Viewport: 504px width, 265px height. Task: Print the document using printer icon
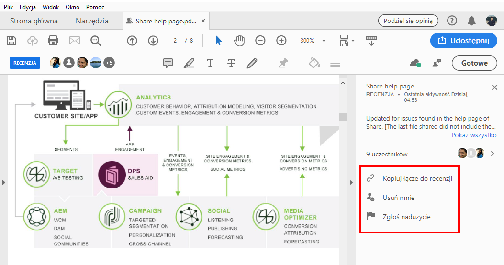(x=53, y=41)
